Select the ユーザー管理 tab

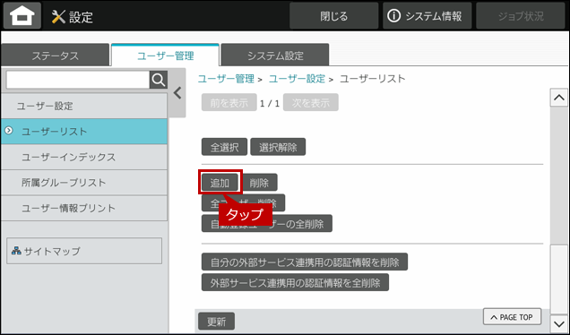pyautogui.click(x=166, y=56)
